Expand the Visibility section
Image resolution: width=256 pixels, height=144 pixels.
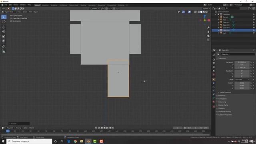coord(221,108)
